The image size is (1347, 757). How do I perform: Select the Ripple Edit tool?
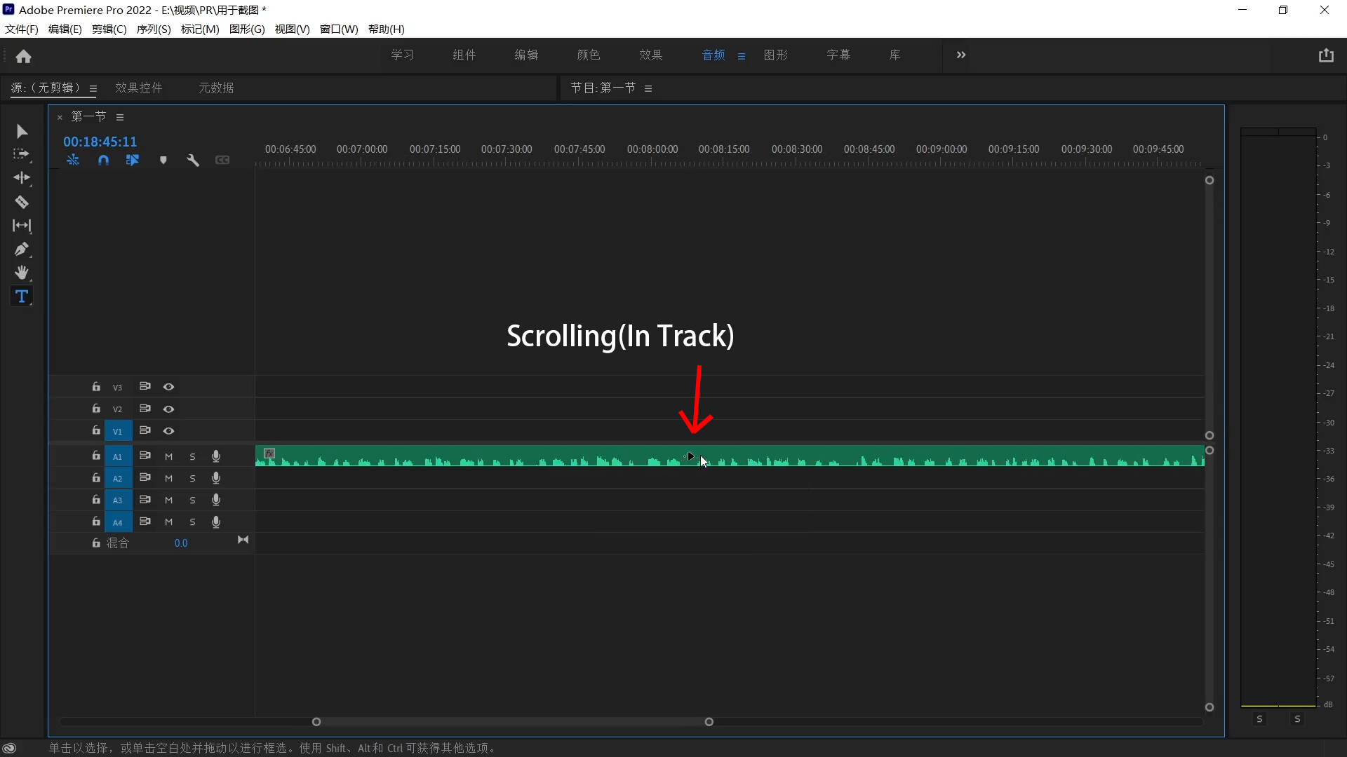tap(22, 178)
